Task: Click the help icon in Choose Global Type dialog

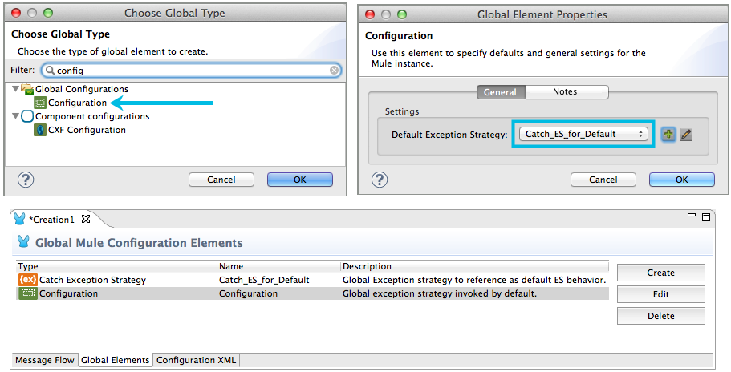Action: (26, 180)
